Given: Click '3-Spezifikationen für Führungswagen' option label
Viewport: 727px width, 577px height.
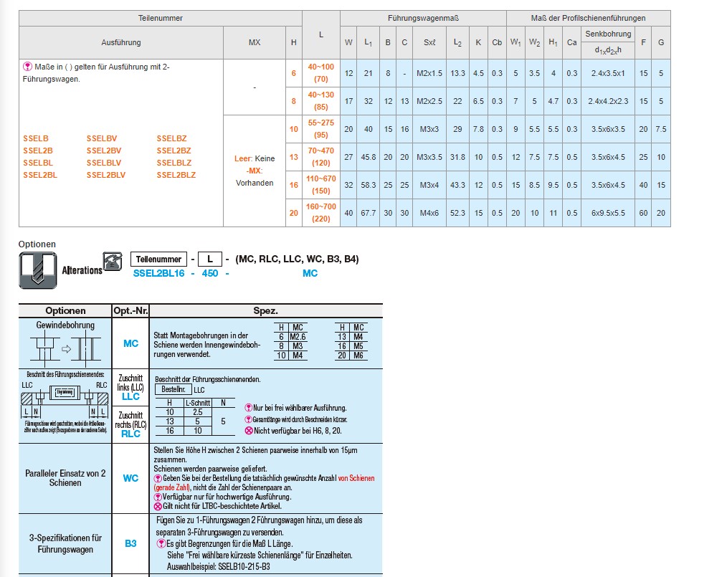Looking at the screenshot, I should coord(65,543).
